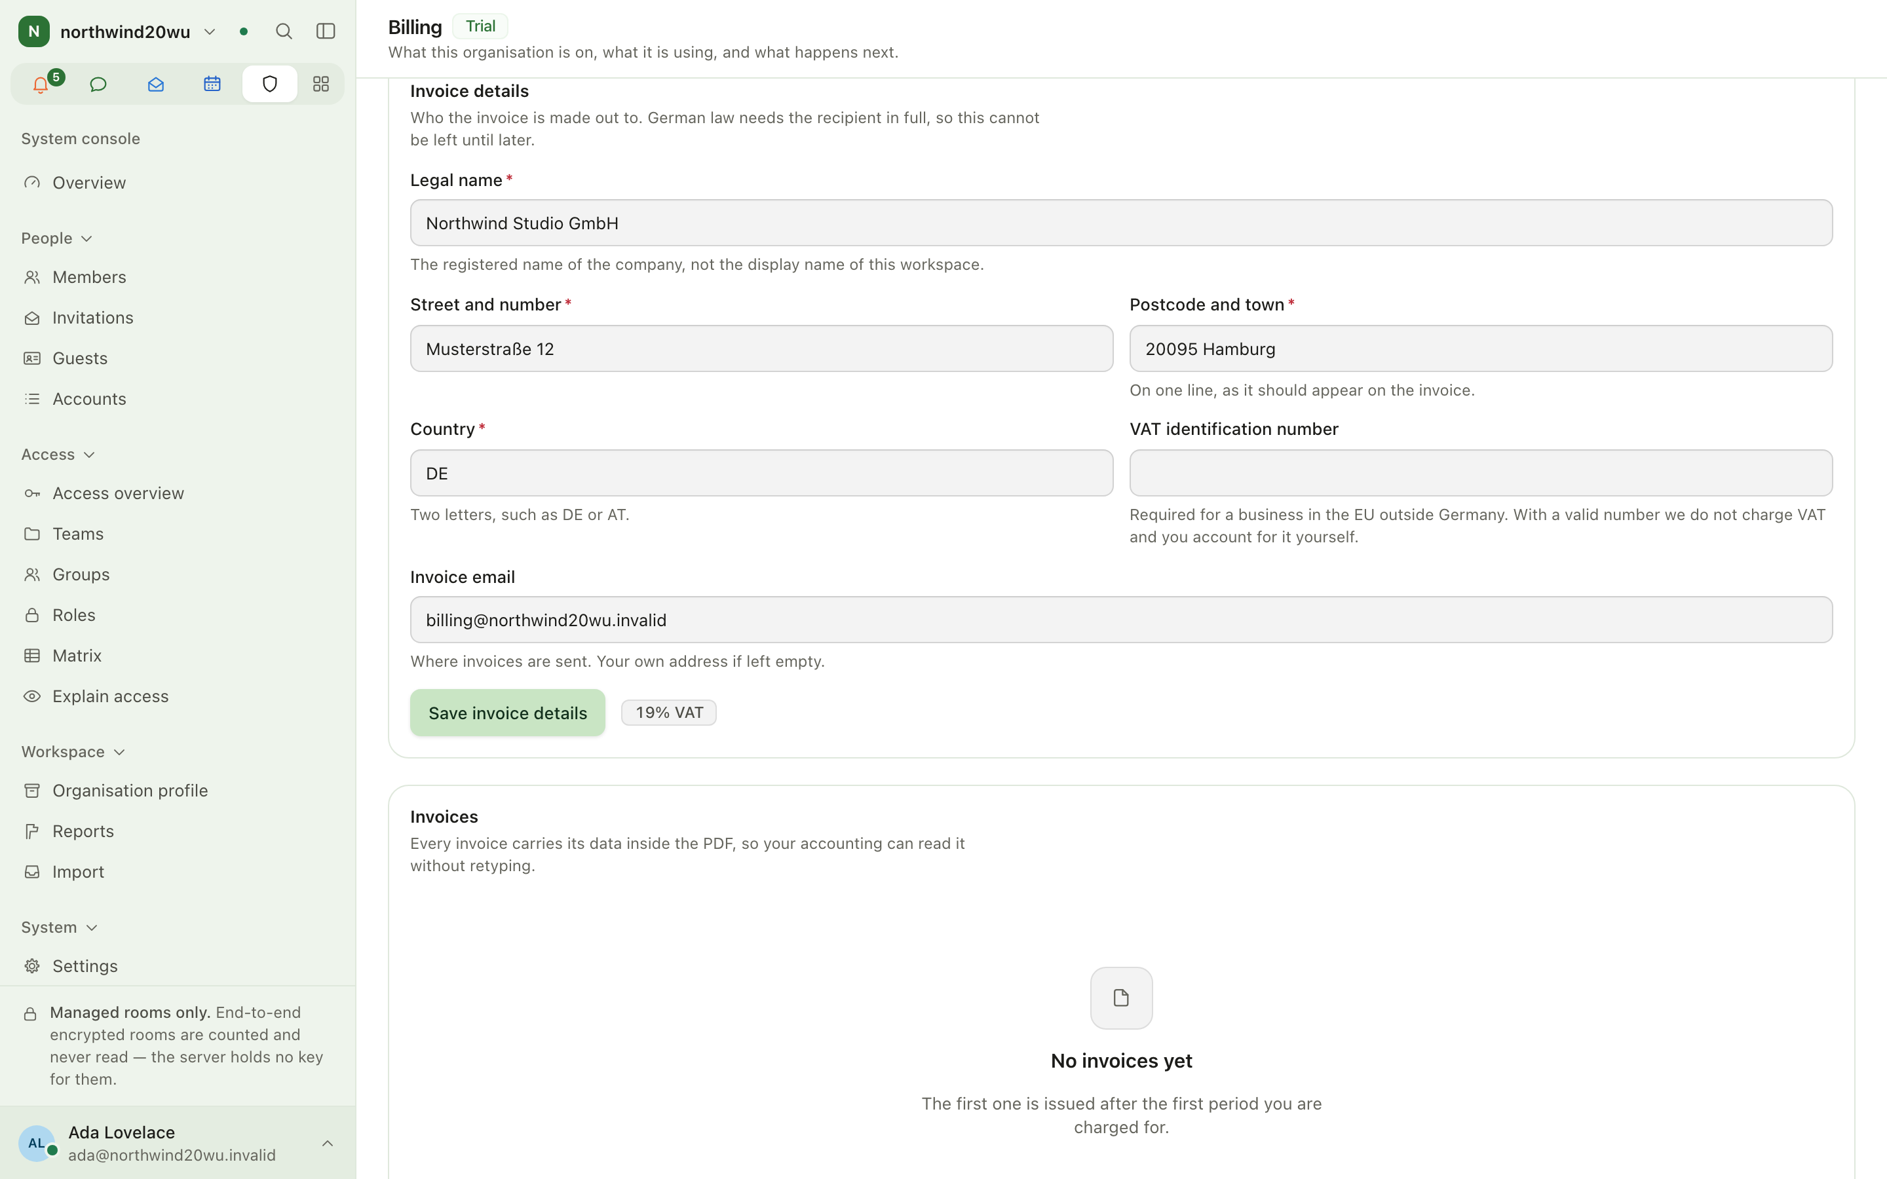The height and width of the screenshot is (1179, 1887).
Task: Open the mail envelope tab icon
Action: click(x=155, y=84)
